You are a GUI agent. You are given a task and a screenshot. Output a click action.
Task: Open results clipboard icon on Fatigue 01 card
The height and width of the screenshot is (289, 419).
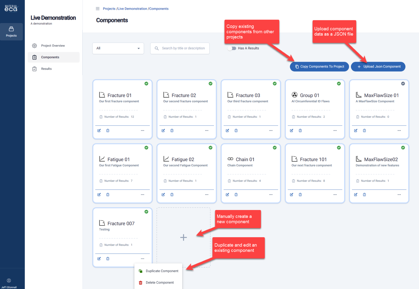(x=108, y=195)
